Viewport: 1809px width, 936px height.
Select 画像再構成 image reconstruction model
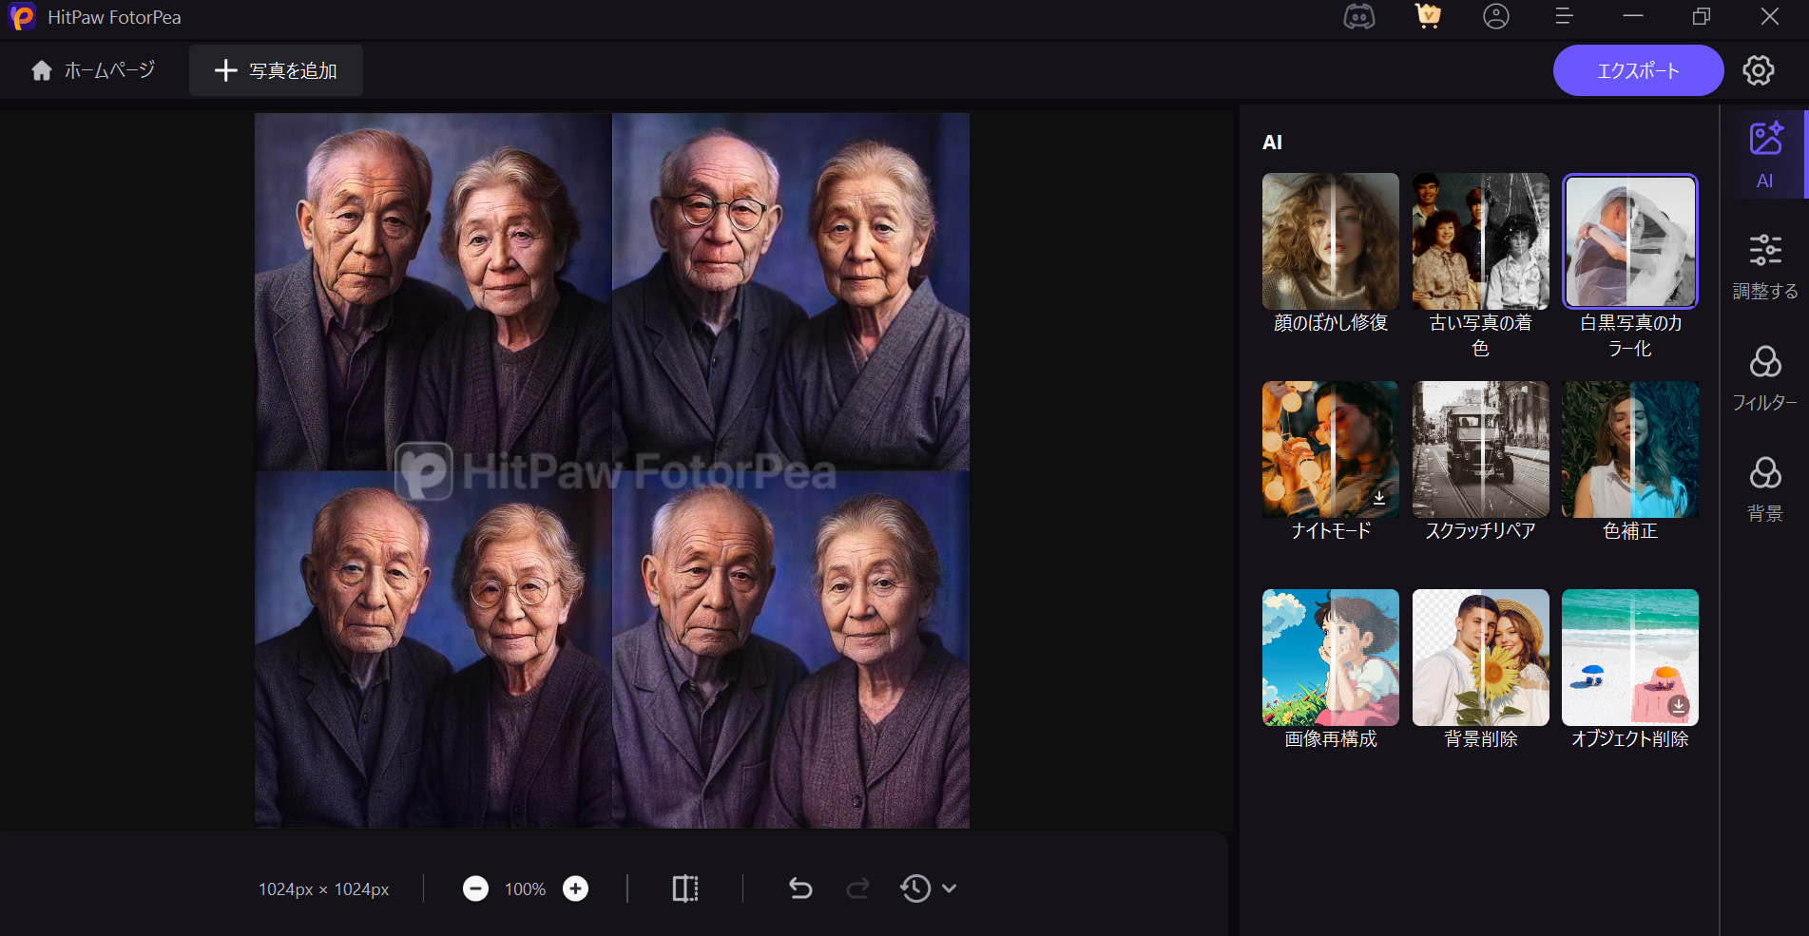1330,658
